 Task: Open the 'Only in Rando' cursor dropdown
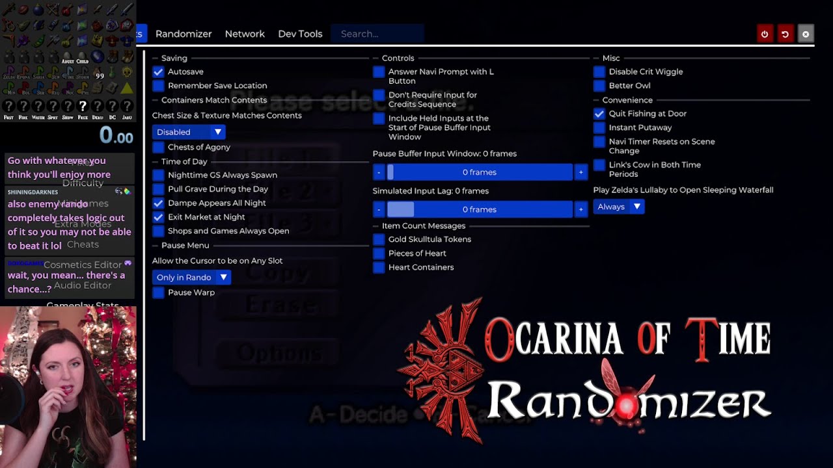click(x=191, y=278)
